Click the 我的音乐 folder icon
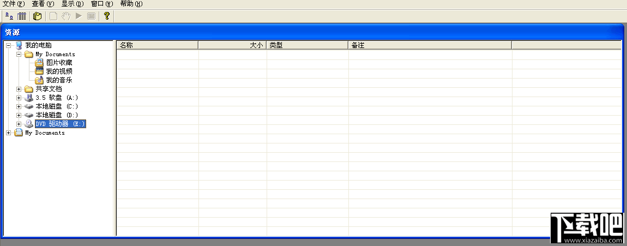The image size is (627, 246). [x=39, y=80]
